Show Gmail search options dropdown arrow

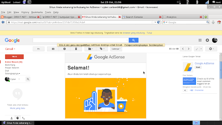(x=127, y=40)
